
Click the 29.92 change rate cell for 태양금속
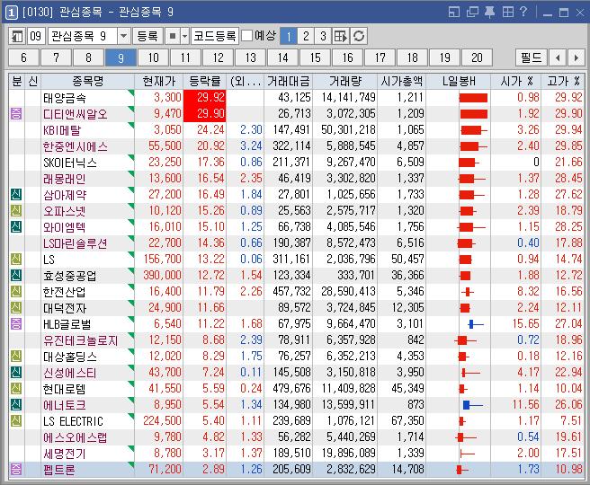point(205,98)
